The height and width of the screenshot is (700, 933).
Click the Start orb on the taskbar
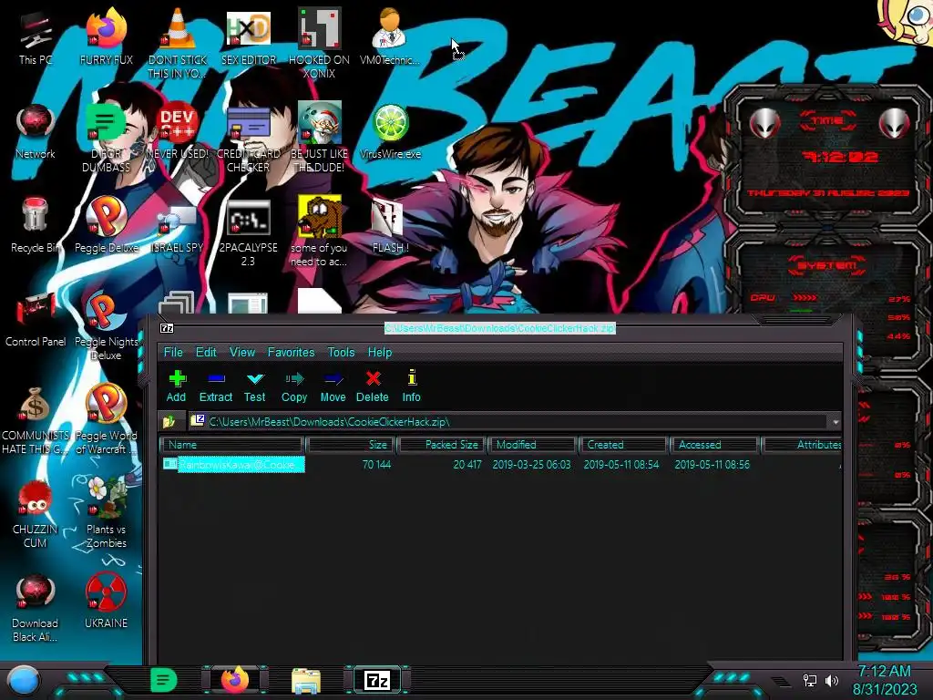[x=24, y=682]
